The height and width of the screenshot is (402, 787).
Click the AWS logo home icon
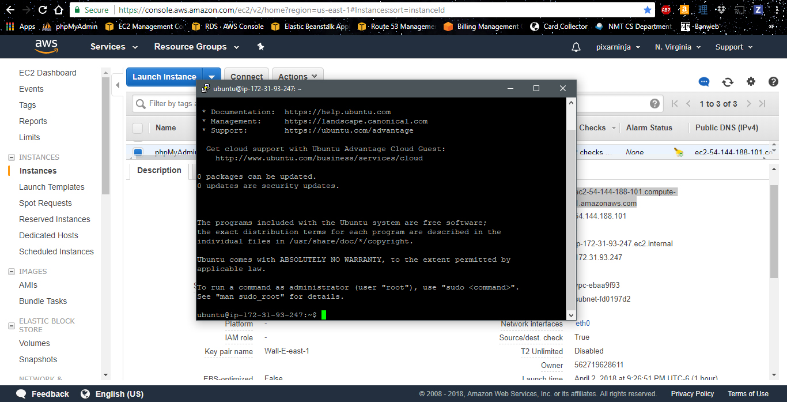pos(46,47)
